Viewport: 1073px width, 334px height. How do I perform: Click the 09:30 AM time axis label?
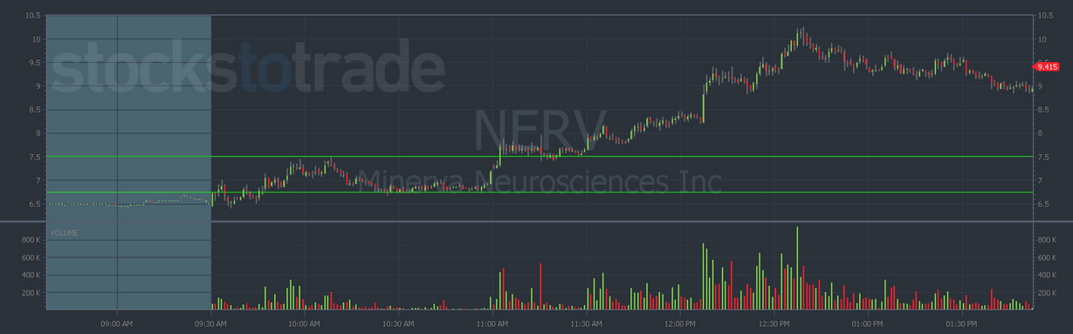click(x=211, y=324)
